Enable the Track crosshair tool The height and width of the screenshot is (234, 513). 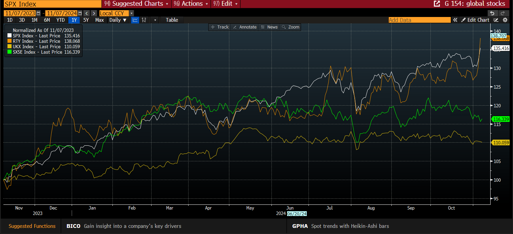219,27
